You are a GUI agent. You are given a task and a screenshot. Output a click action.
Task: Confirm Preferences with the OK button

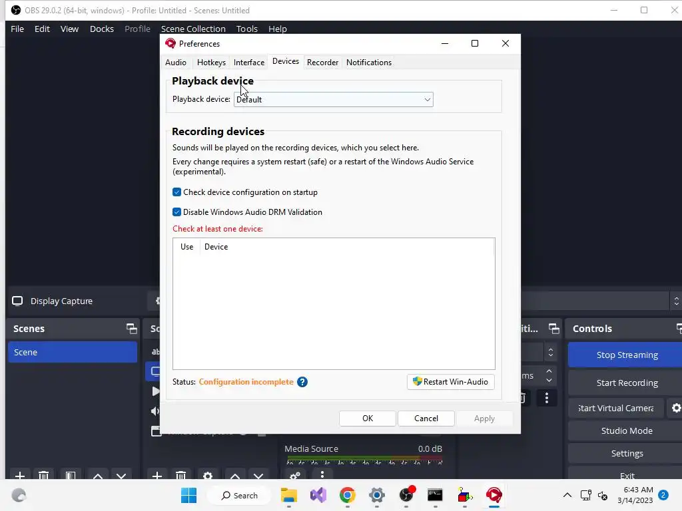click(368, 419)
